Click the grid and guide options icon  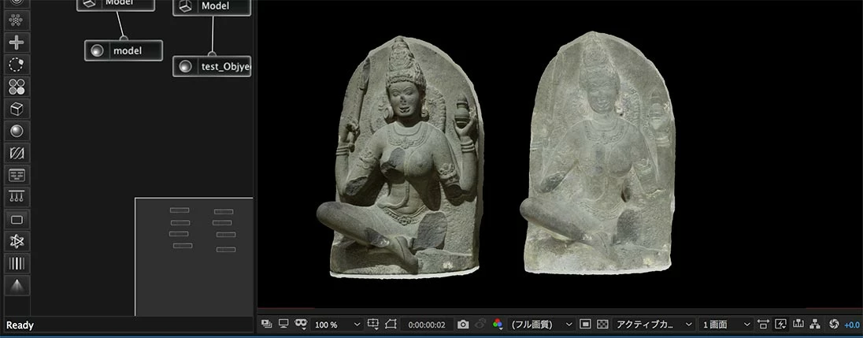click(x=373, y=325)
